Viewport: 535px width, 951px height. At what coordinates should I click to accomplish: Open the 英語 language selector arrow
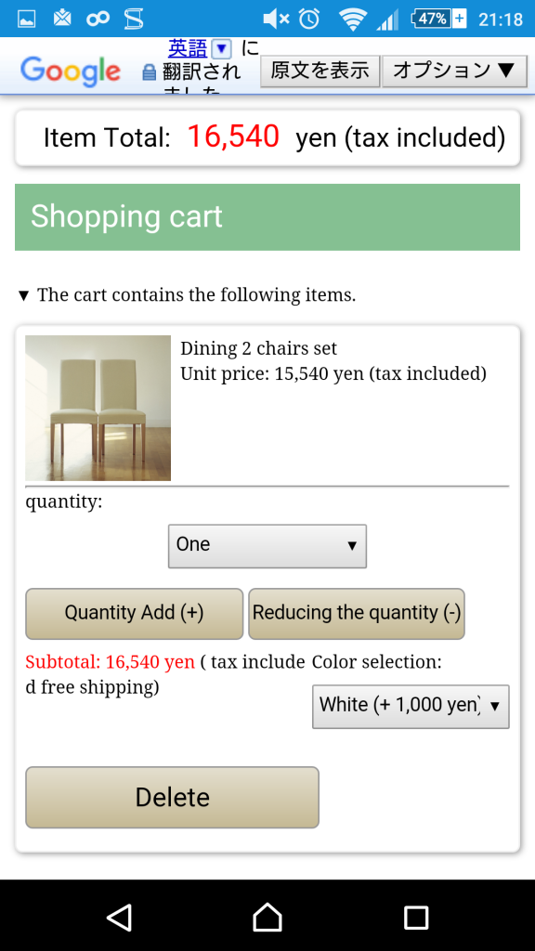pos(219,46)
